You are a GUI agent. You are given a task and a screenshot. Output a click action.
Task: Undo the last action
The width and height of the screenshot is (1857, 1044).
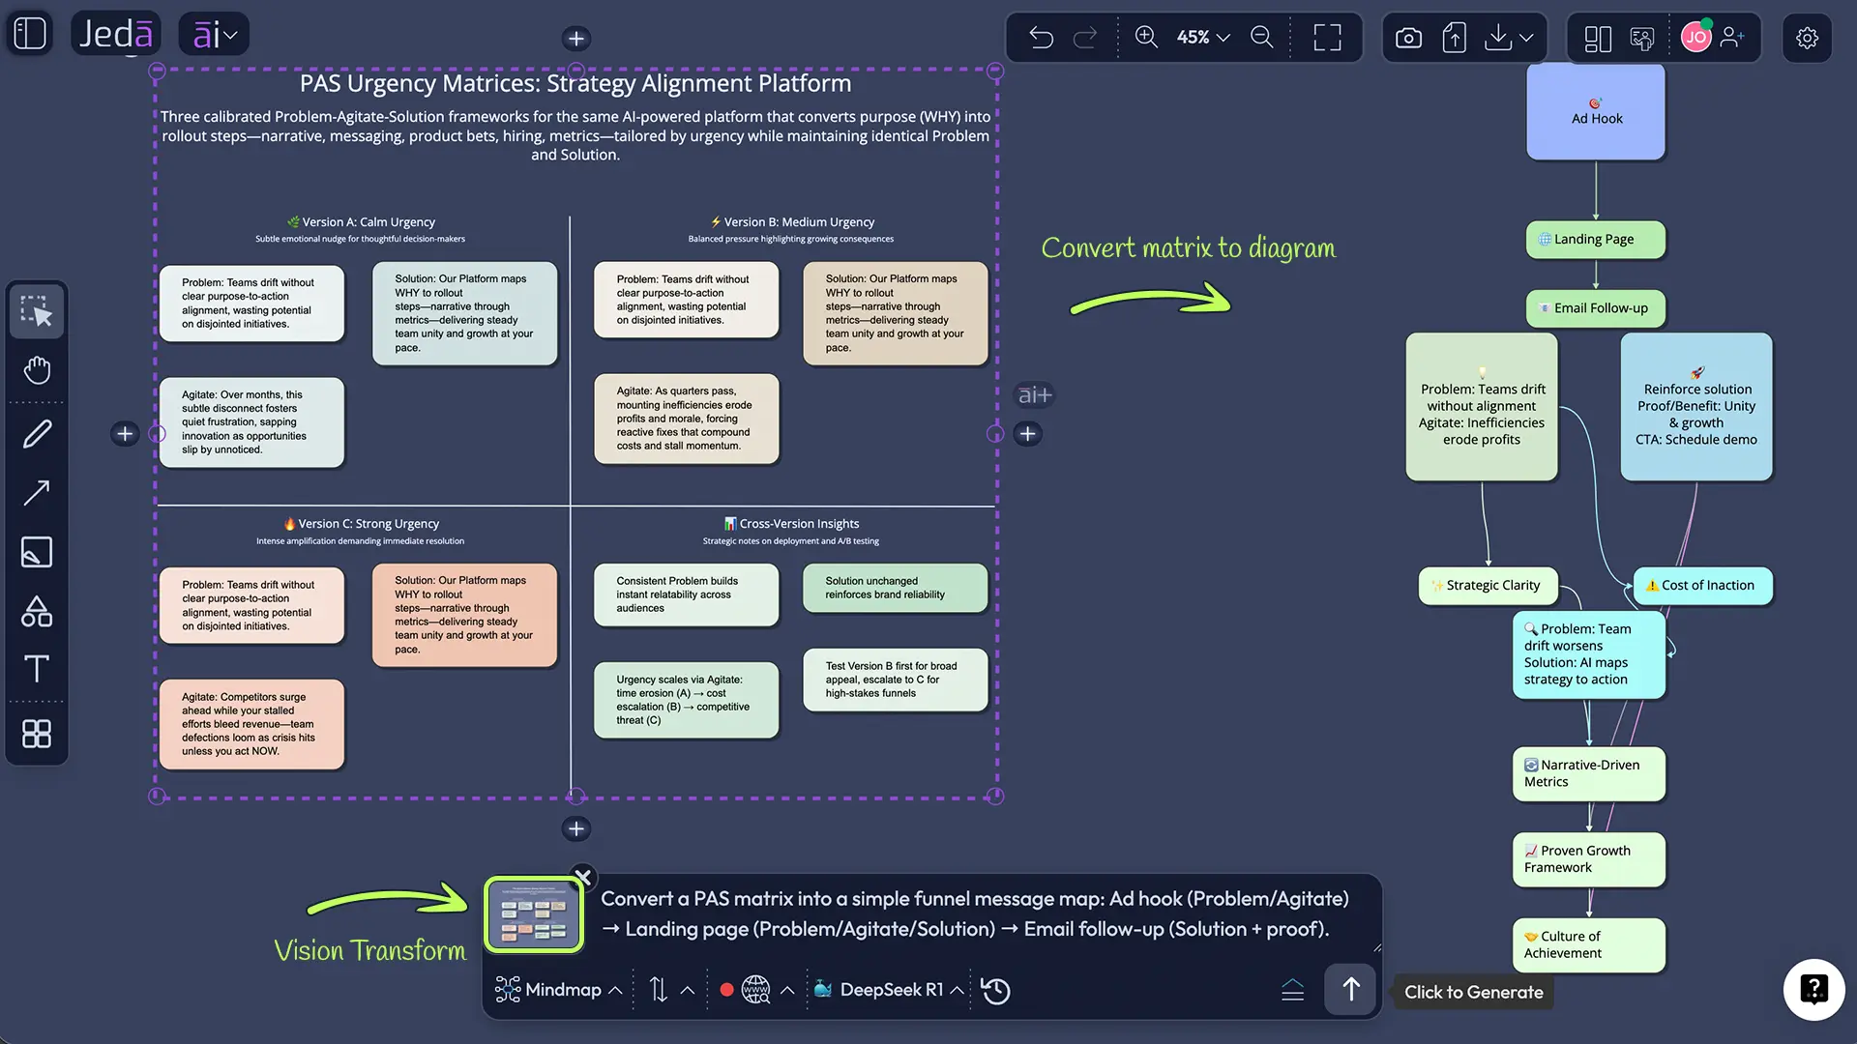point(1041,38)
